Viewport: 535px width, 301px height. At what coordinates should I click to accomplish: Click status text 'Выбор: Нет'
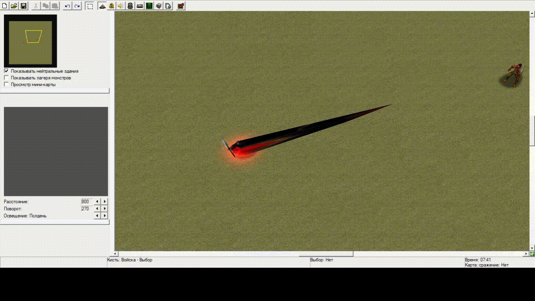pos(322,260)
